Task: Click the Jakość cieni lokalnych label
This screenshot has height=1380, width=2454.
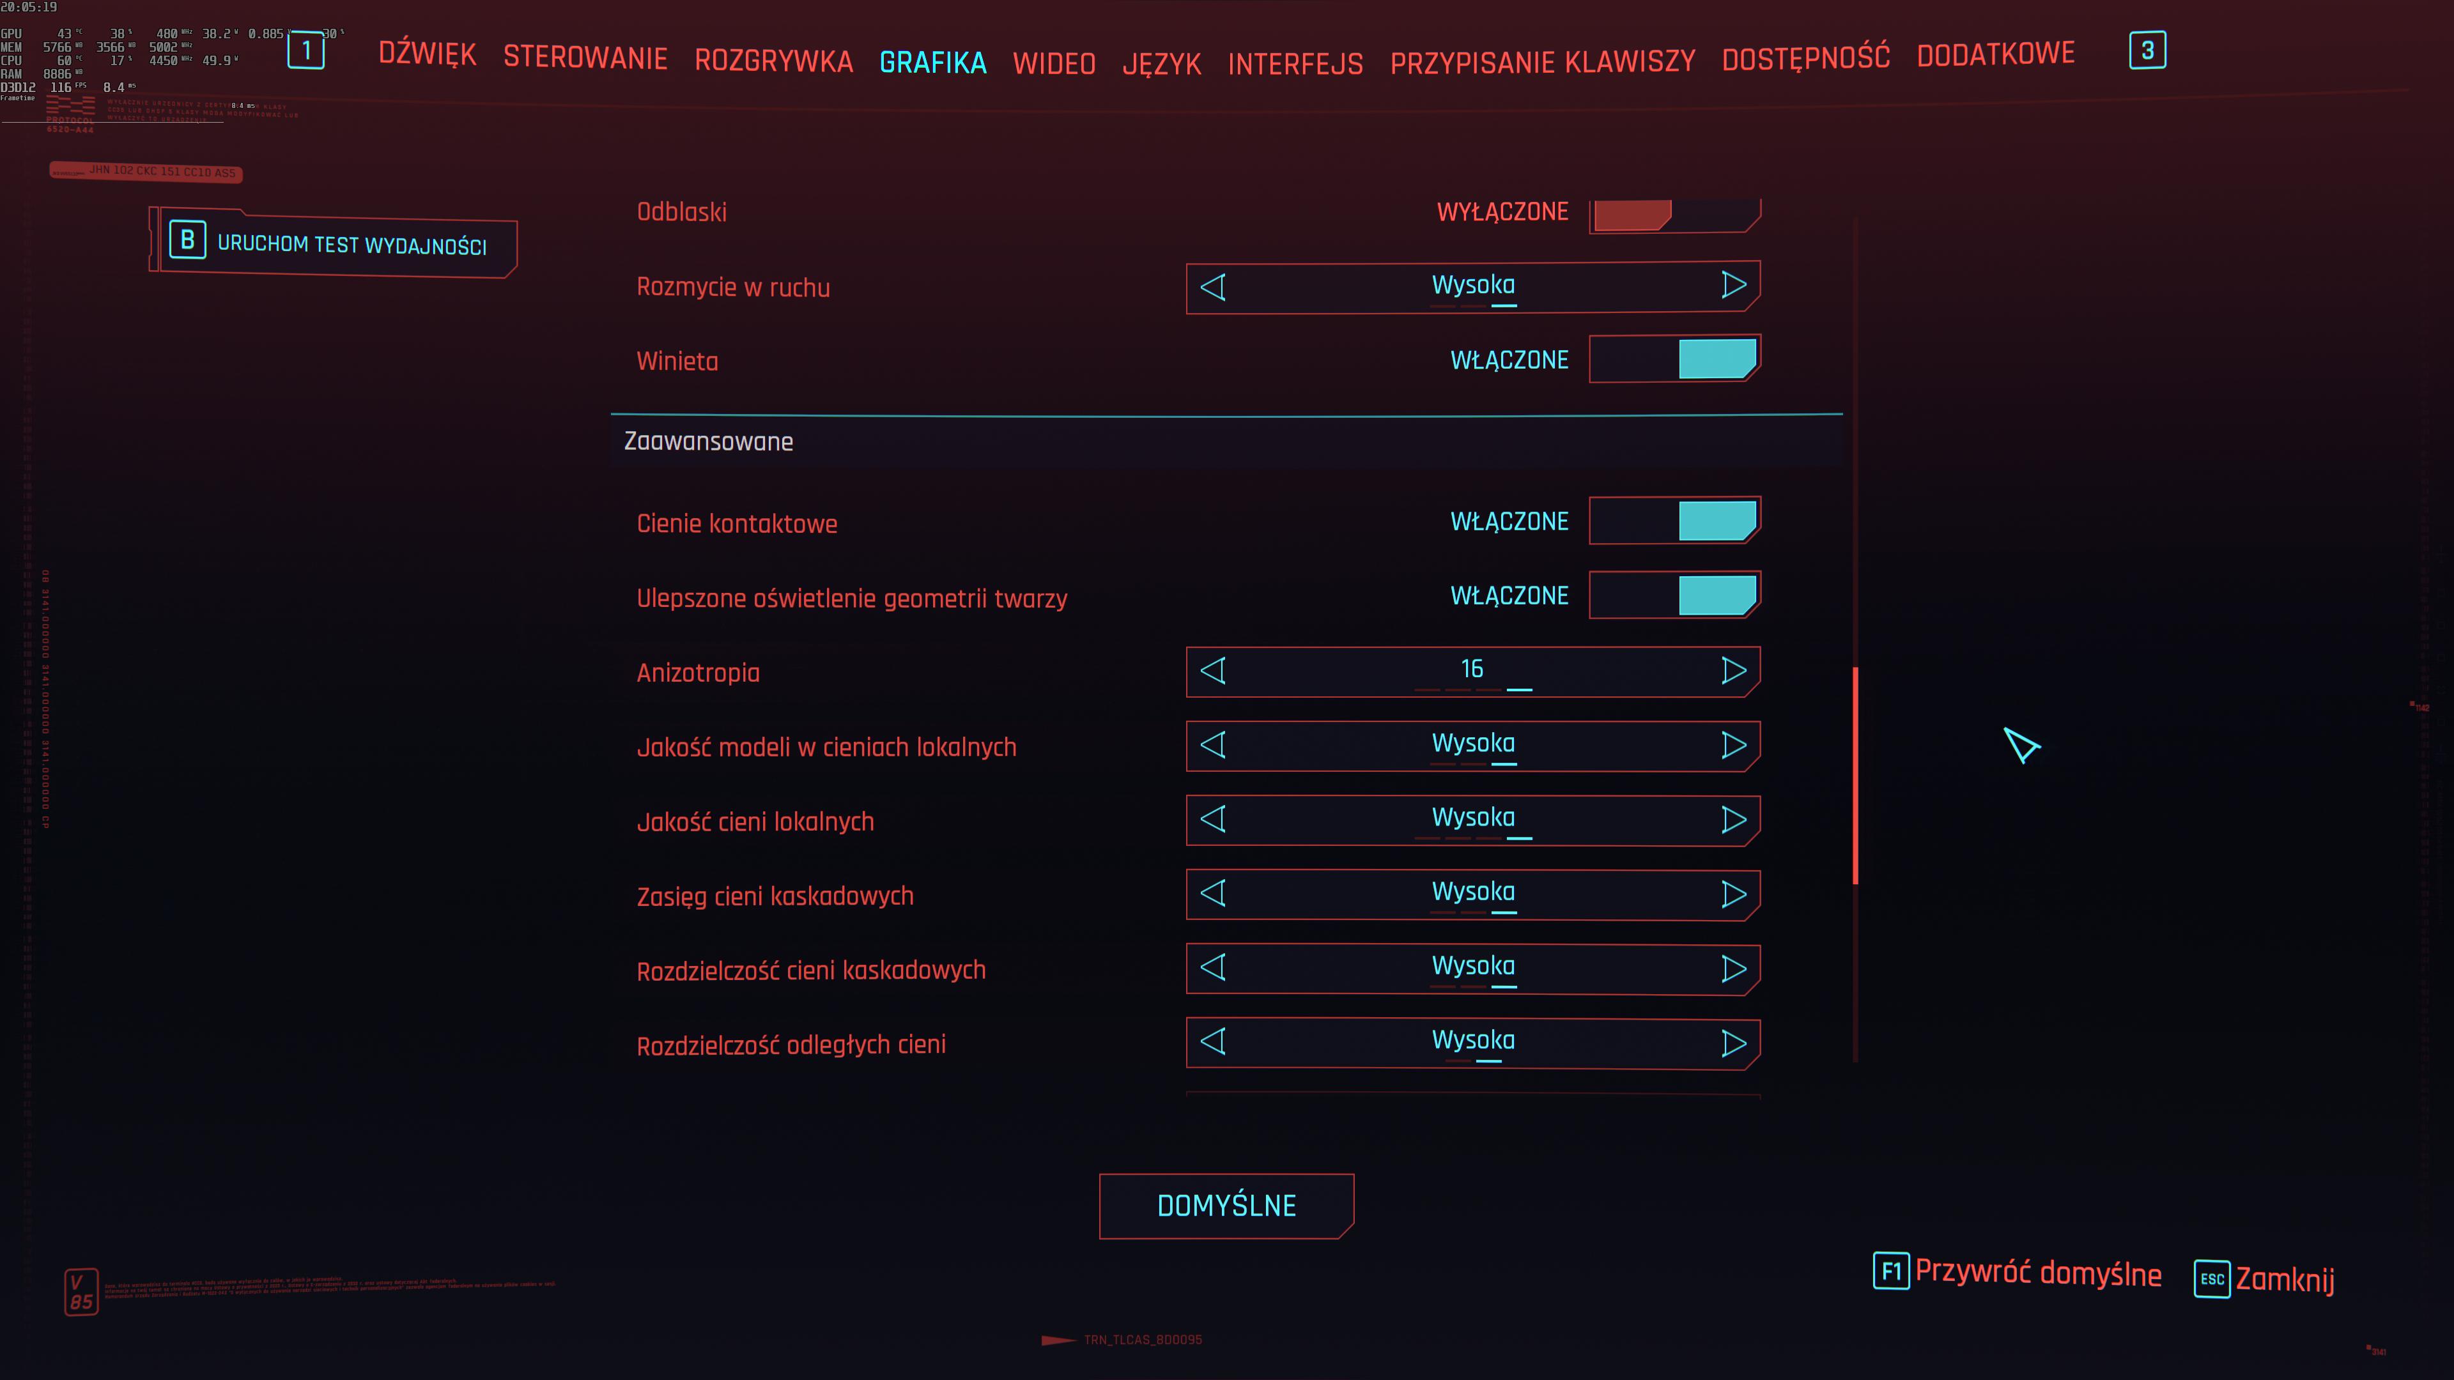Action: (x=755, y=821)
